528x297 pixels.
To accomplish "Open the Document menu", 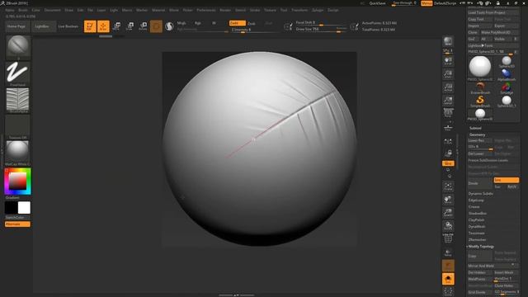I will click(x=53, y=10).
